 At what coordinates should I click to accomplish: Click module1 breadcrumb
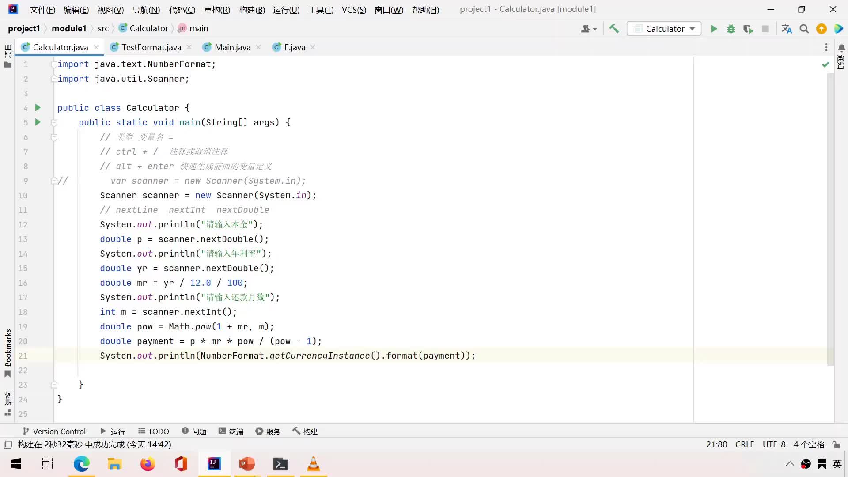[x=69, y=28]
